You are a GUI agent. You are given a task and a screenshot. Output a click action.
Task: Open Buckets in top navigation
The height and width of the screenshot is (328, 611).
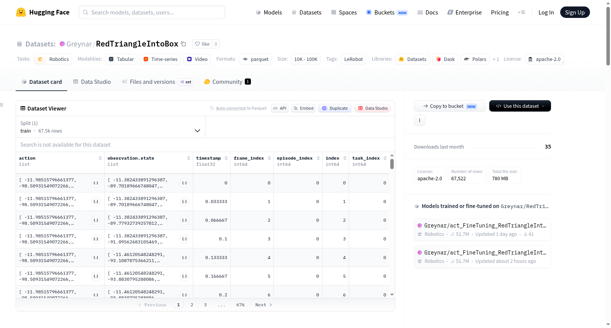pos(387,12)
